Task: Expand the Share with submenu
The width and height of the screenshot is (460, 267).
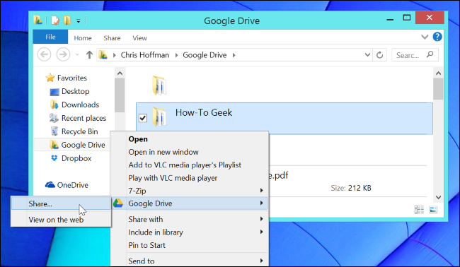Action: [x=190, y=219]
